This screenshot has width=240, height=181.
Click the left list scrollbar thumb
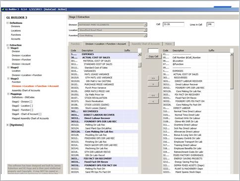point(140,65)
